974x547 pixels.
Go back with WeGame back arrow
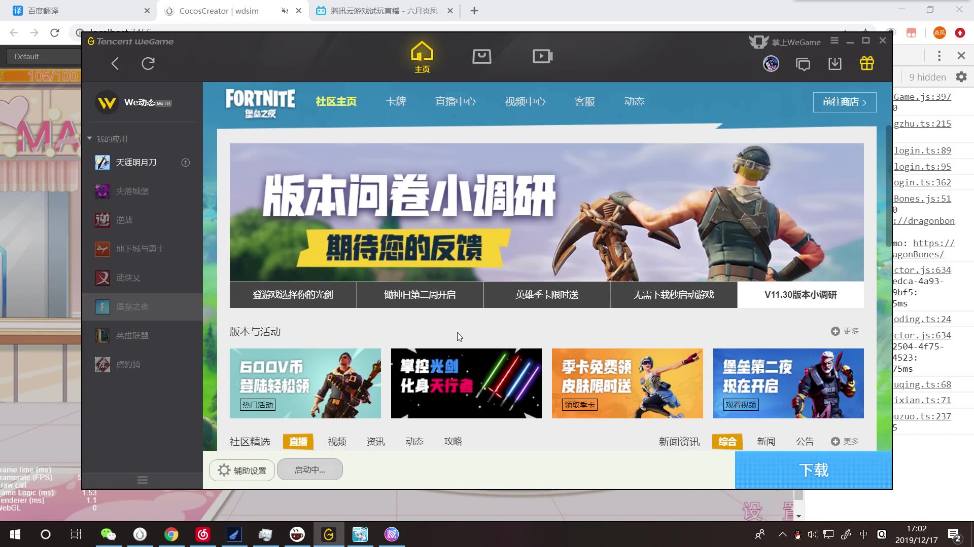pyautogui.click(x=115, y=63)
